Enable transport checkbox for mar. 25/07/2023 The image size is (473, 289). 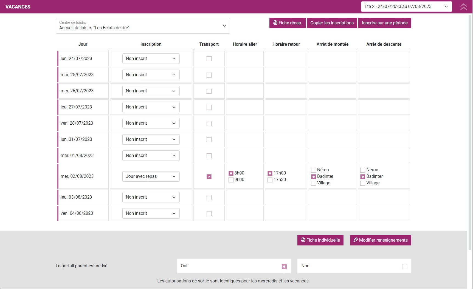tap(209, 75)
